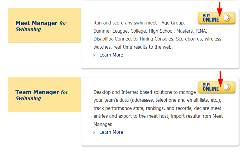Click the word ONLINE on Team Manager's buy button
The image size is (247, 153).
coord(211,89)
